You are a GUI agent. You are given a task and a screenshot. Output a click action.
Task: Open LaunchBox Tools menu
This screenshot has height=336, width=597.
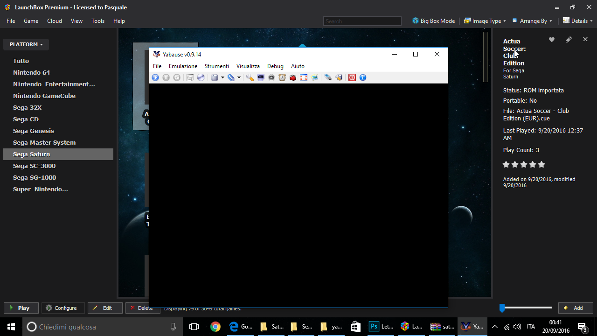(98, 21)
